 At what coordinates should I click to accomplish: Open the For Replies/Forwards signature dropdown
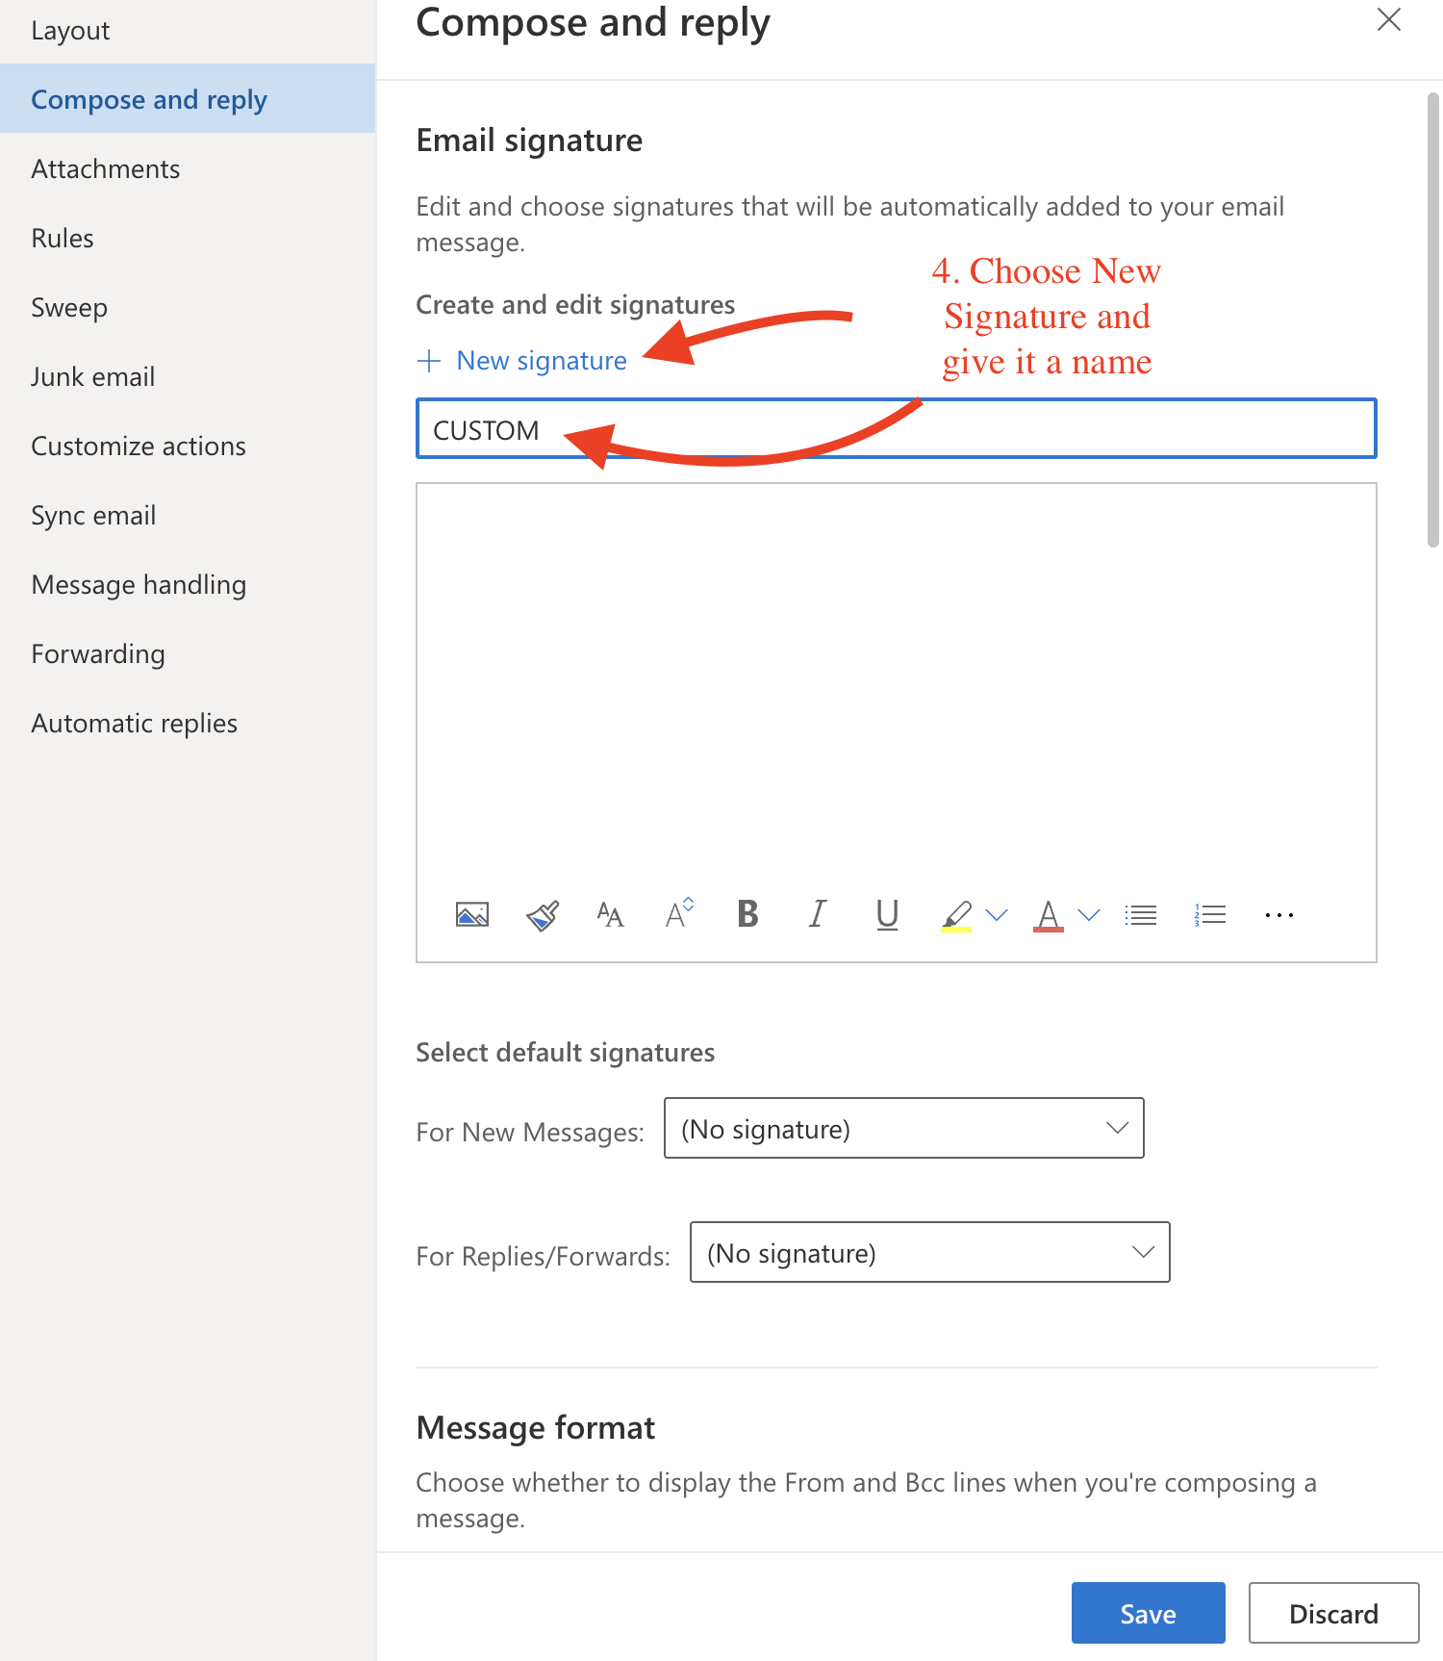929,1252
